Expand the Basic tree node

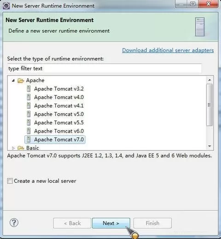pos(13,148)
